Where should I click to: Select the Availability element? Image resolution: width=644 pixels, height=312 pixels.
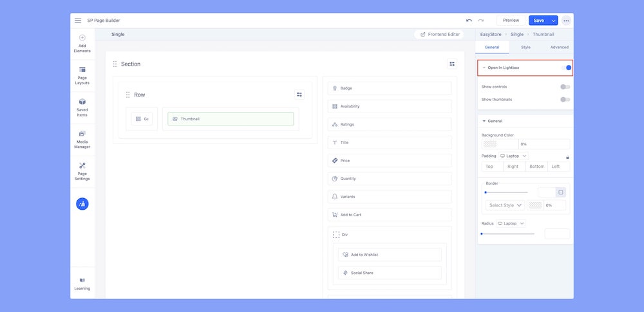coord(390,106)
